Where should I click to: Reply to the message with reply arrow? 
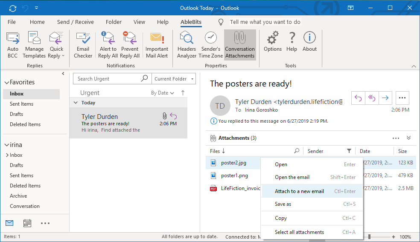[358, 98]
